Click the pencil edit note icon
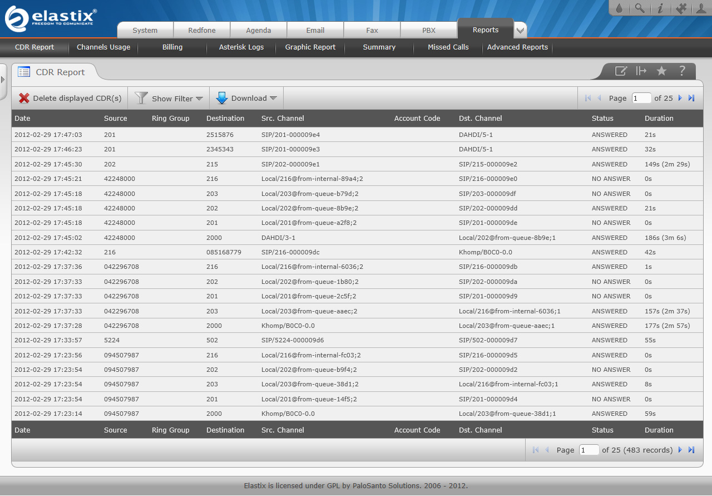The height and width of the screenshot is (496, 712). (x=621, y=71)
